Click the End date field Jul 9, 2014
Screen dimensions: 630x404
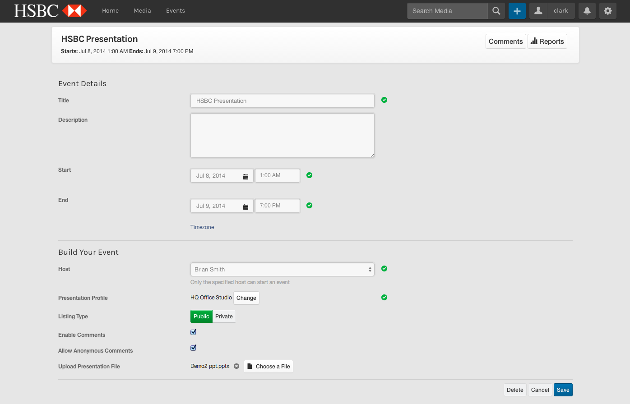222,206
